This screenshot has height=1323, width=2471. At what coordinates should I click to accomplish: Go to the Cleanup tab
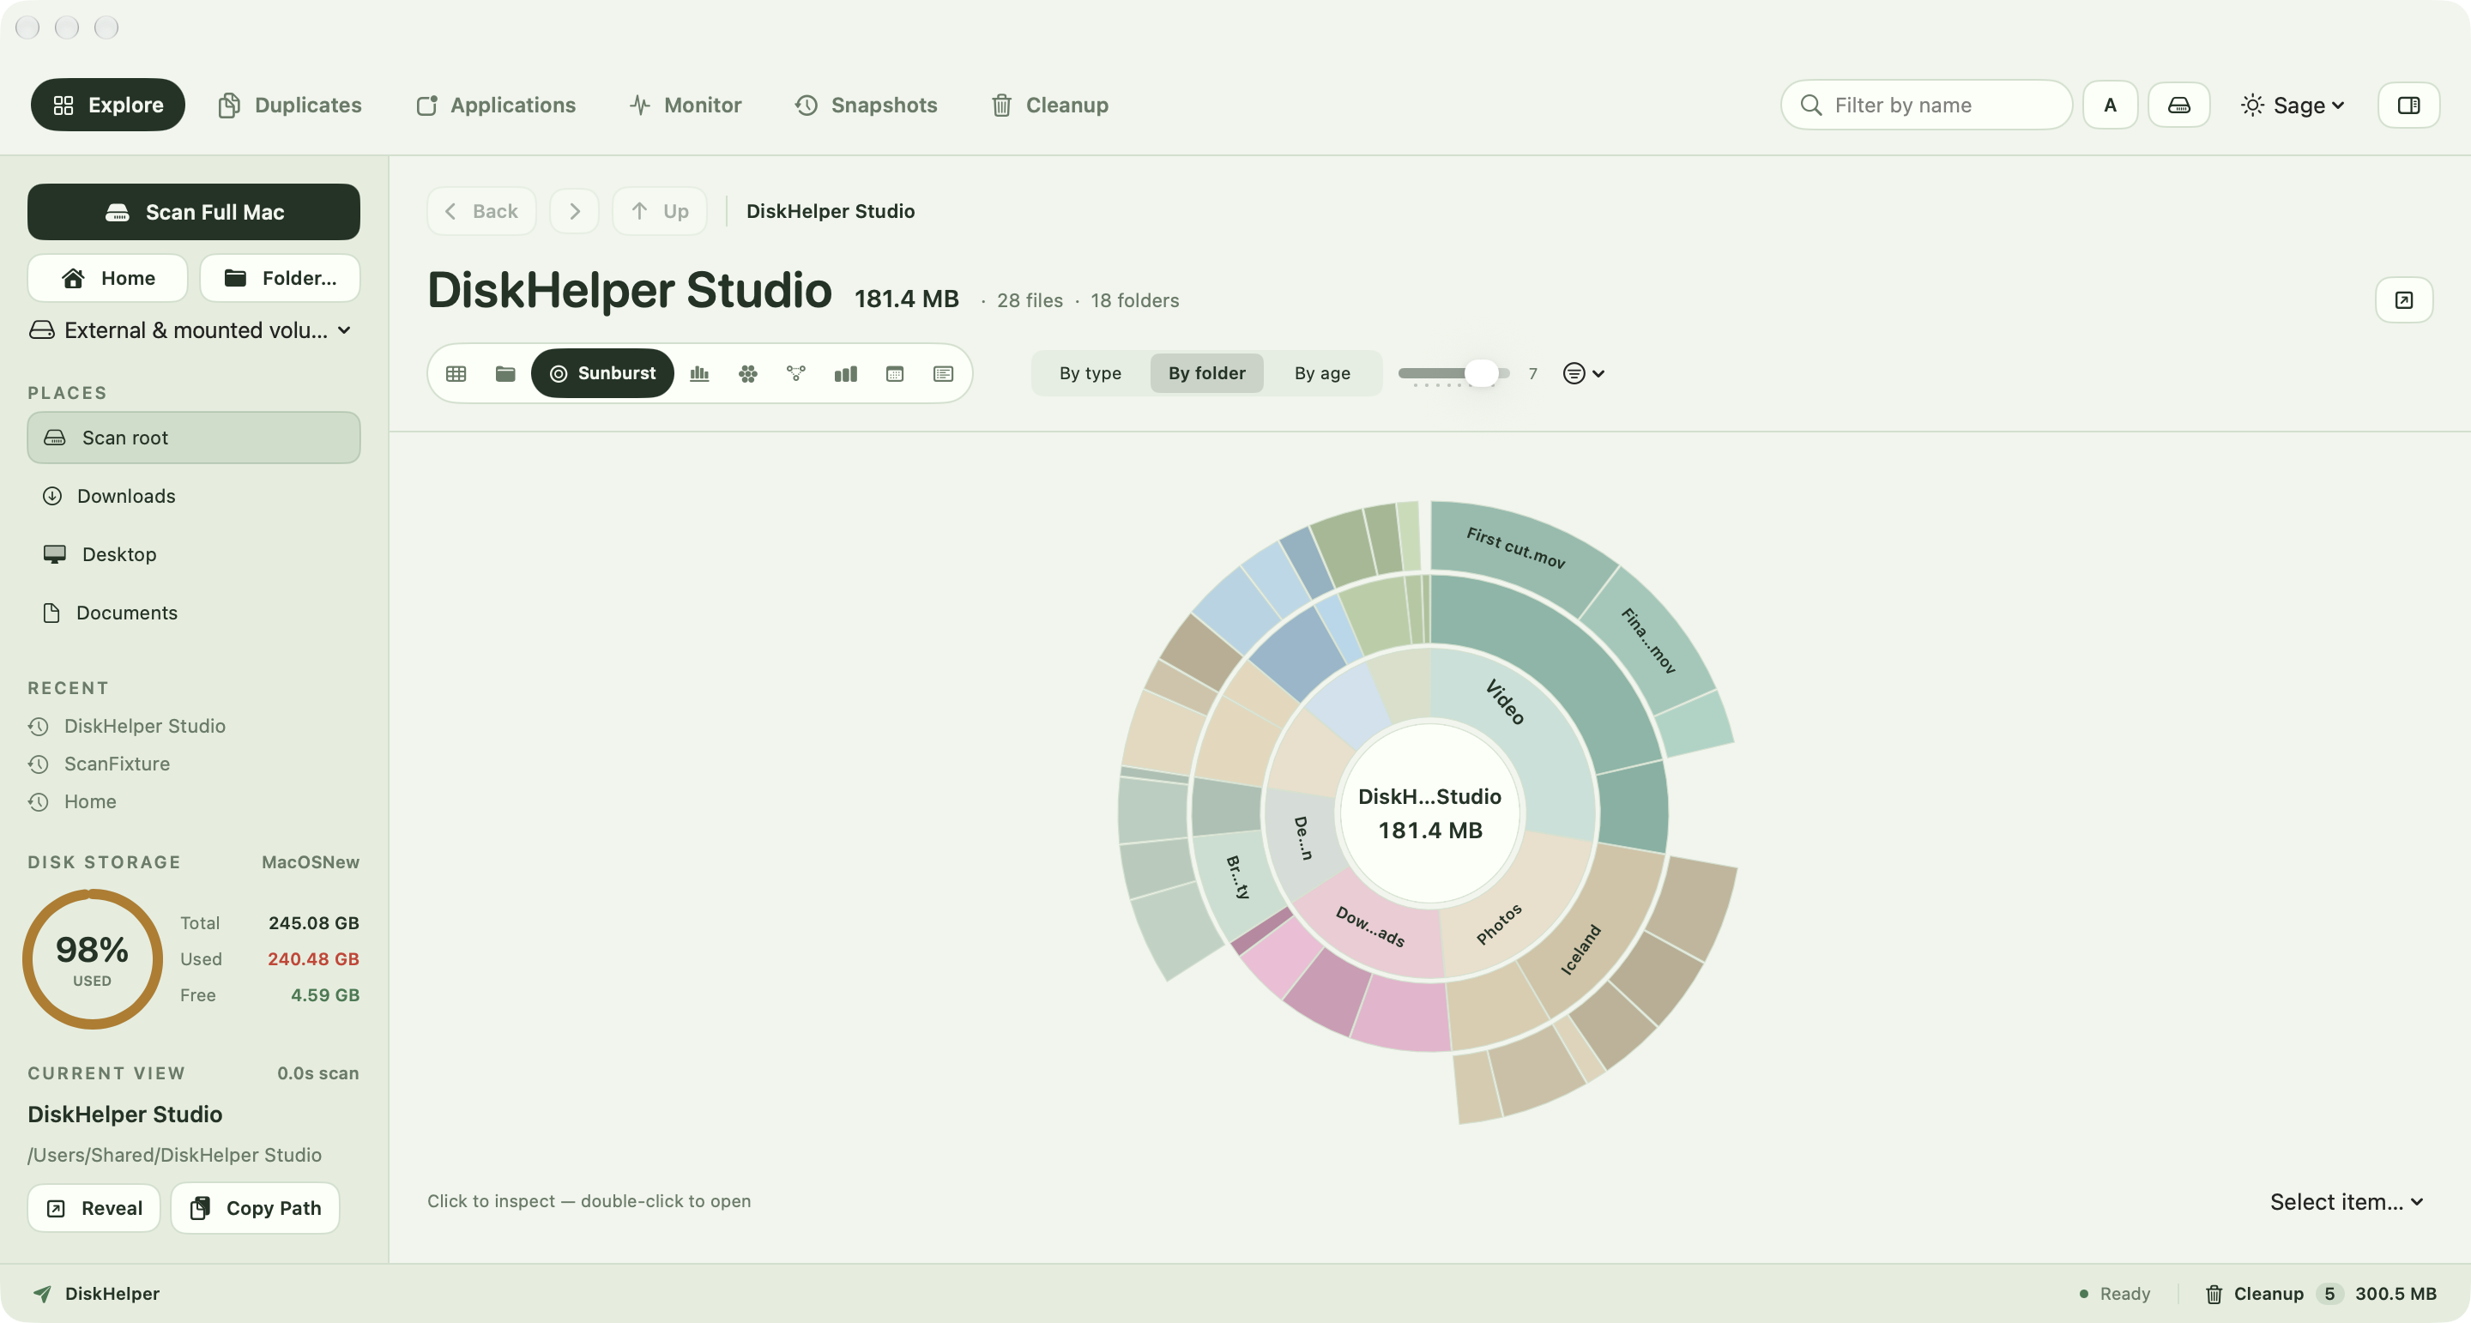click(x=1049, y=105)
